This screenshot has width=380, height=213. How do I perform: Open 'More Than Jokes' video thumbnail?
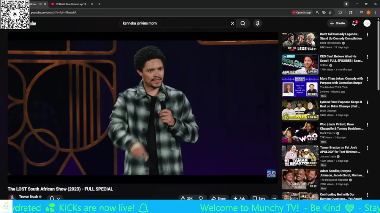[x=300, y=86]
